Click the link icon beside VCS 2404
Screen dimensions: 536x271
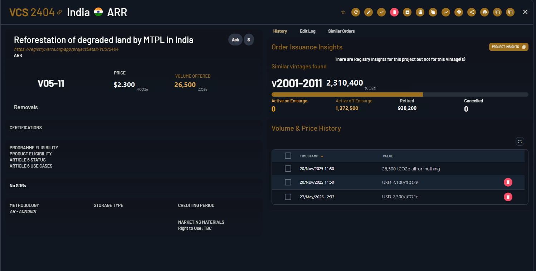coord(60,13)
